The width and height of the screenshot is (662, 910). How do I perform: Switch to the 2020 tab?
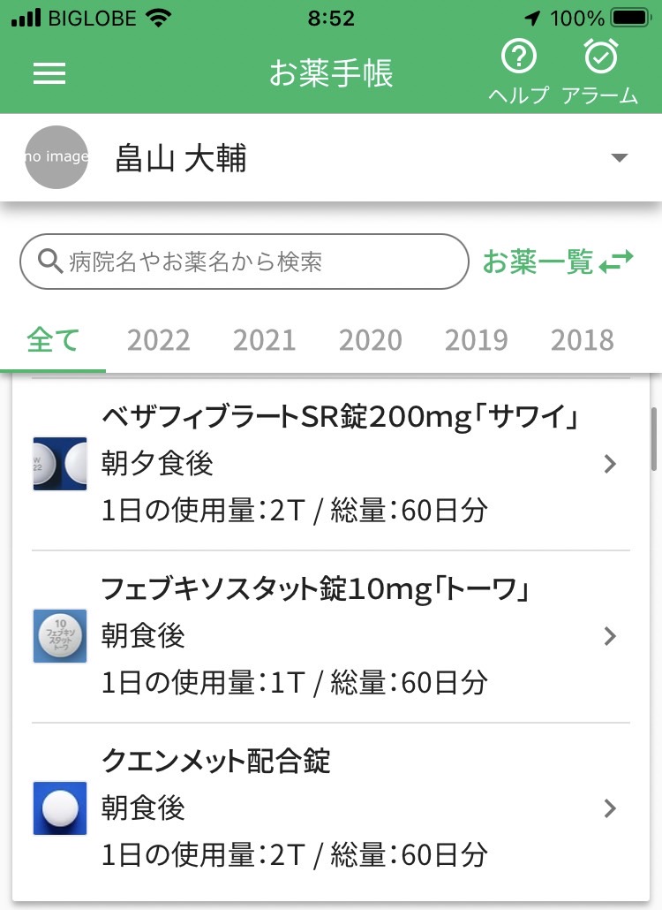pyautogui.click(x=371, y=340)
